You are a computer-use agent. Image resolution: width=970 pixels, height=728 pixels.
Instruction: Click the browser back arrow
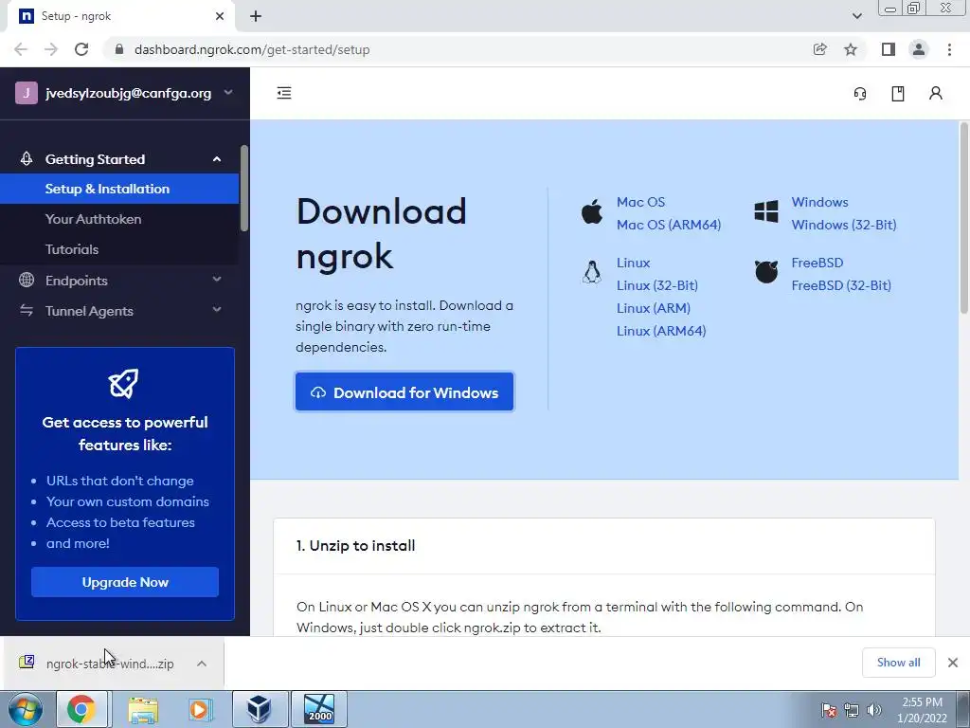(21, 49)
